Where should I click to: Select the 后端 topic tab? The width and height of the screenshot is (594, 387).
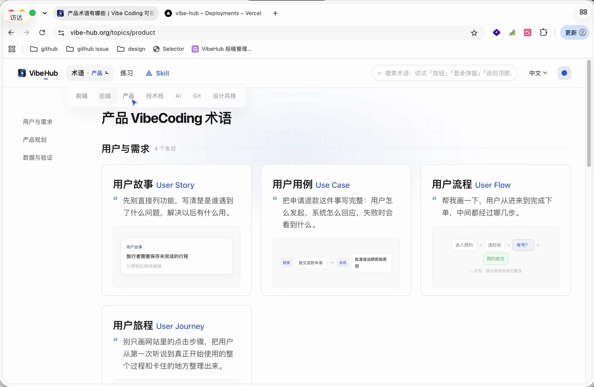(x=105, y=96)
